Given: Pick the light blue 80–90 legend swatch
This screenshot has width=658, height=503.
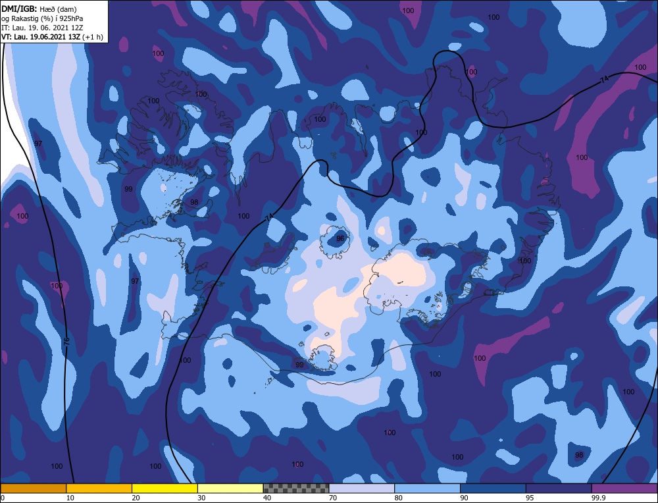Looking at the screenshot, I should click(x=427, y=489).
